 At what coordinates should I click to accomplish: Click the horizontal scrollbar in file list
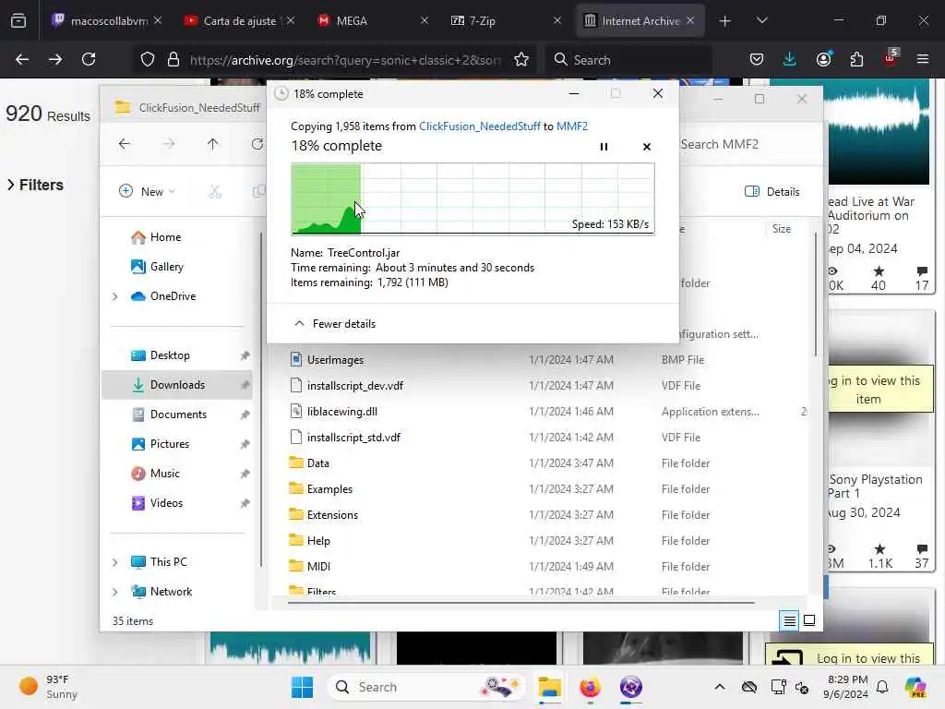tap(520, 602)
